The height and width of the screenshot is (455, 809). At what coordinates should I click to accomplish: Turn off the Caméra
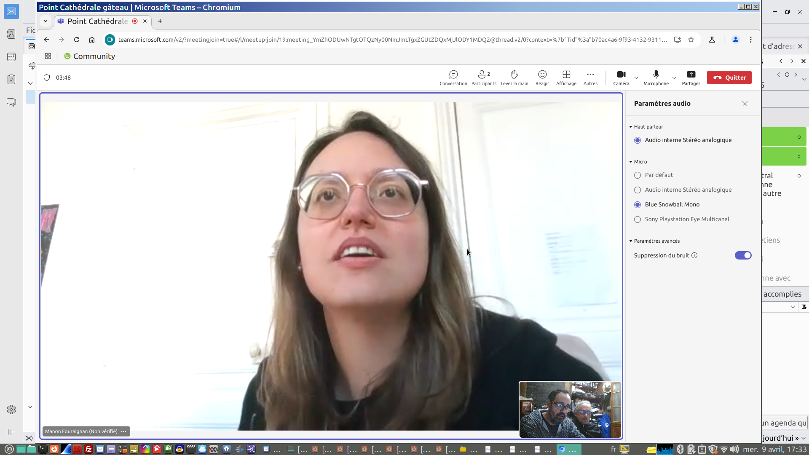click(x=621, y=78)
